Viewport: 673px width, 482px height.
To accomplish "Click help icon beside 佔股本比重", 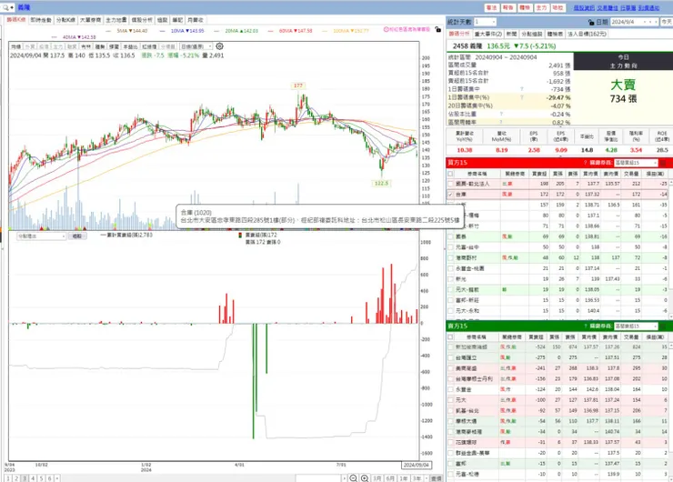I will 501,115.
